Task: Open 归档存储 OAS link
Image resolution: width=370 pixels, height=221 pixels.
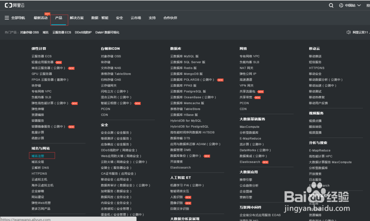Action: [x=111, y=79]
